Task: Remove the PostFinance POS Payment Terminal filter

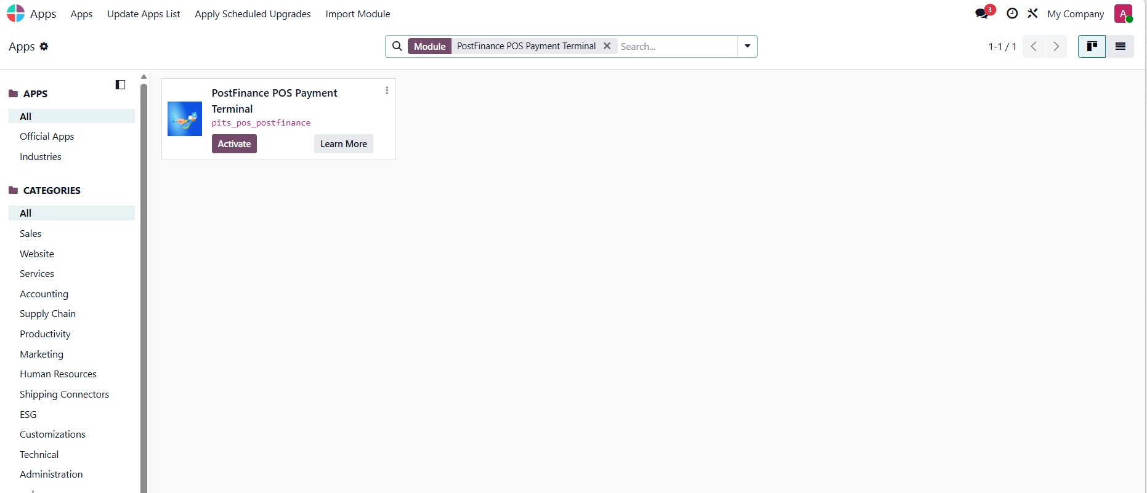Action: 607,46
